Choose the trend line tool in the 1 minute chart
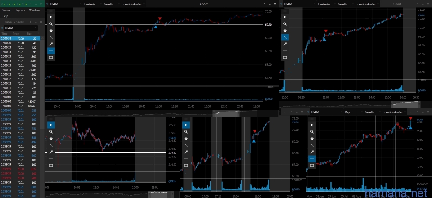The image size is (432, 198). click(51, 37)
